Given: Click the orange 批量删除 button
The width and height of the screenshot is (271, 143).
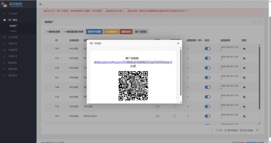Looking at the screenshot, I should pyautogui.click(x=111, y=32).
